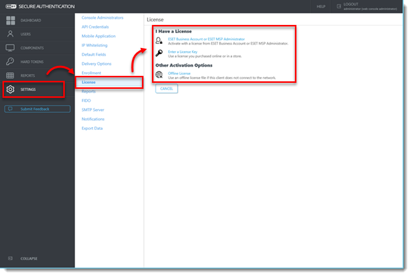The height and width of the screenshot is (276, 411).
Task: Open Default Fields settings
Action: (94, 54)
